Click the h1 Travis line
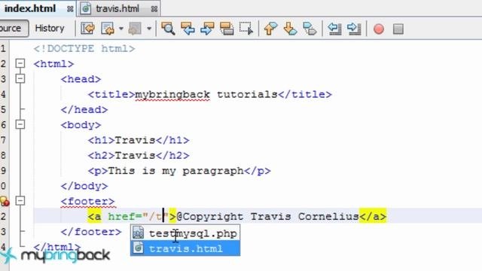The image size is (482, 271). [139, 140]
